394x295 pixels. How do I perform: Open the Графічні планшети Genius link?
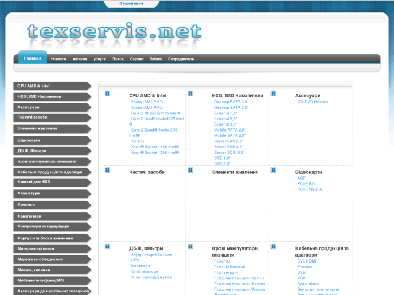tap(239, 278)
